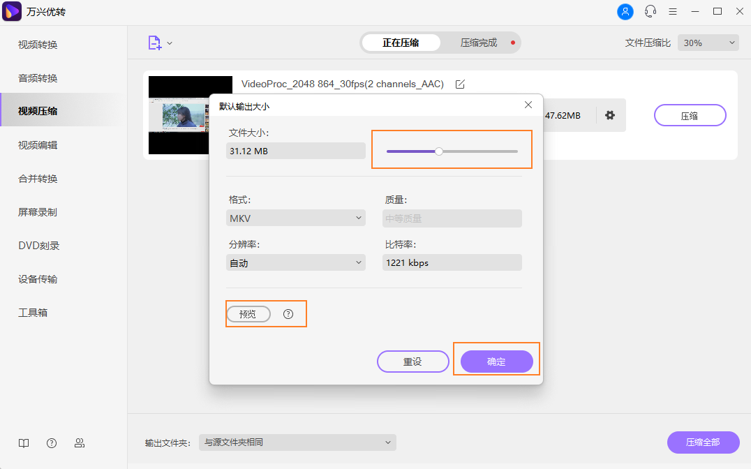Click the settings gear next to 47.62MB
This screenshot has height=469, width=751.
coord(610,115)
